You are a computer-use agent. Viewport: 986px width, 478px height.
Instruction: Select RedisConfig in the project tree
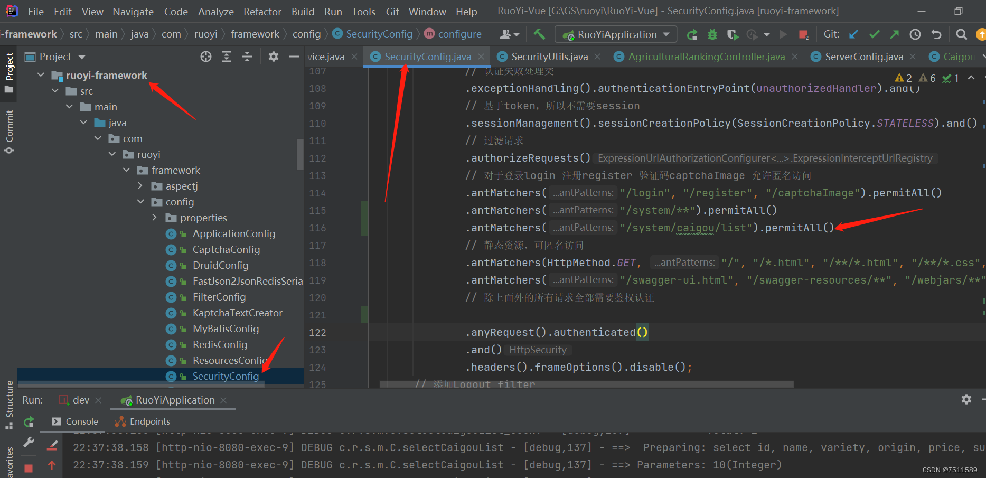(220, 344)
